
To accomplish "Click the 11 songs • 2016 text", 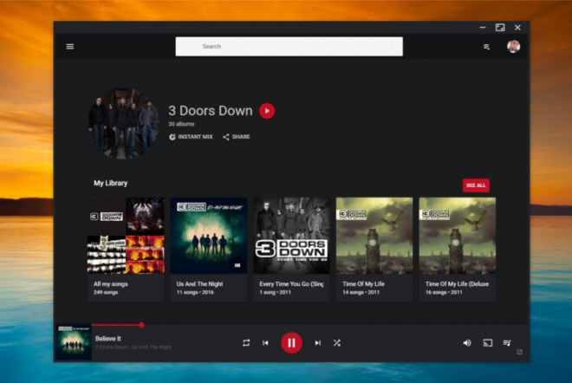I will [195, 293].
